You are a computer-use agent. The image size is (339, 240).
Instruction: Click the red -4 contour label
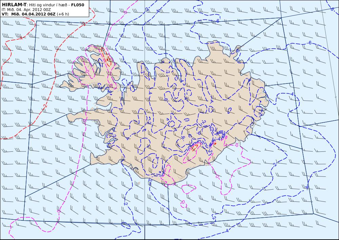coord(21,38)
